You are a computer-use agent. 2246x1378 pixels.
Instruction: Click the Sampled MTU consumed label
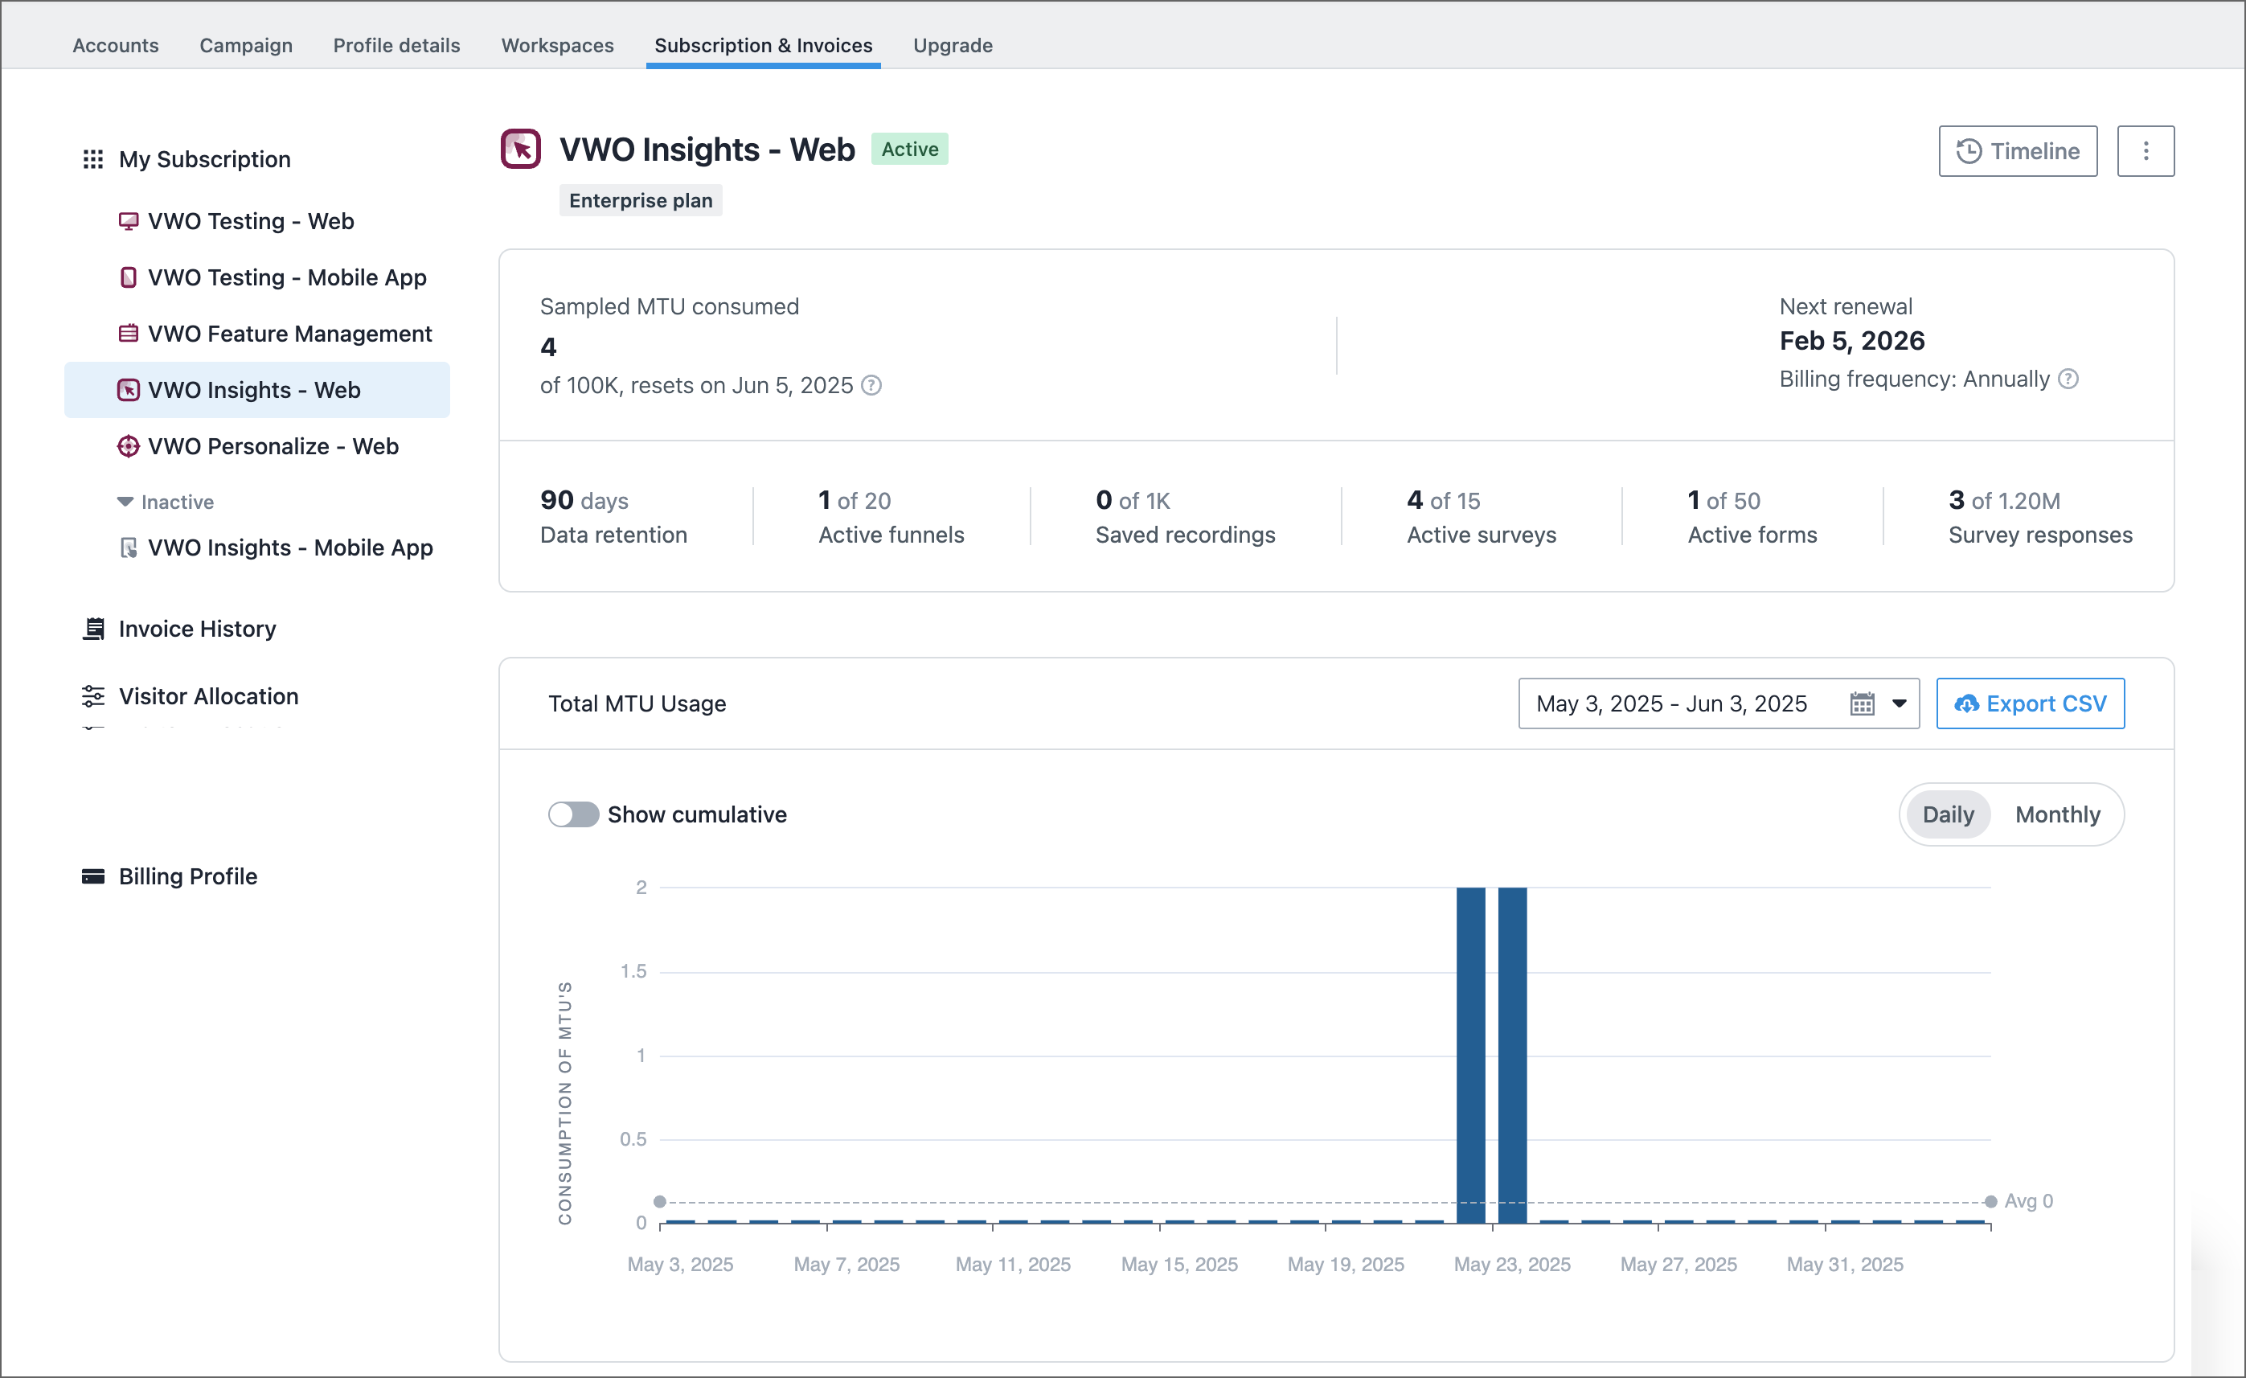pos(669,307)
